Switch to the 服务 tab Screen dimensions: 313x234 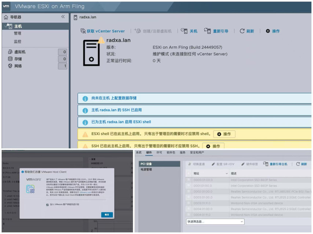[183, 153]
